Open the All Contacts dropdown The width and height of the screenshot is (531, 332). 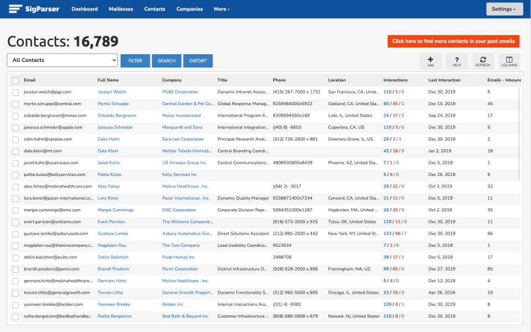pos(61,60)
